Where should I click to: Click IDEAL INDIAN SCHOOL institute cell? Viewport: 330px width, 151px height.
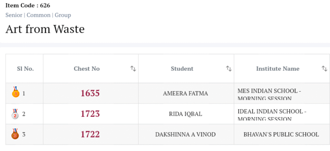pos(272,114)
